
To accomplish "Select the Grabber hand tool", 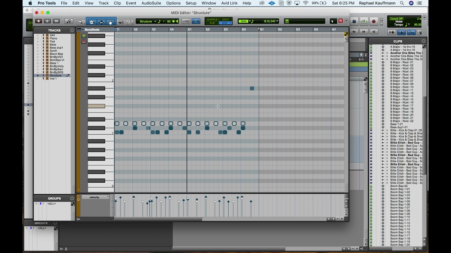I will point(111,22).
